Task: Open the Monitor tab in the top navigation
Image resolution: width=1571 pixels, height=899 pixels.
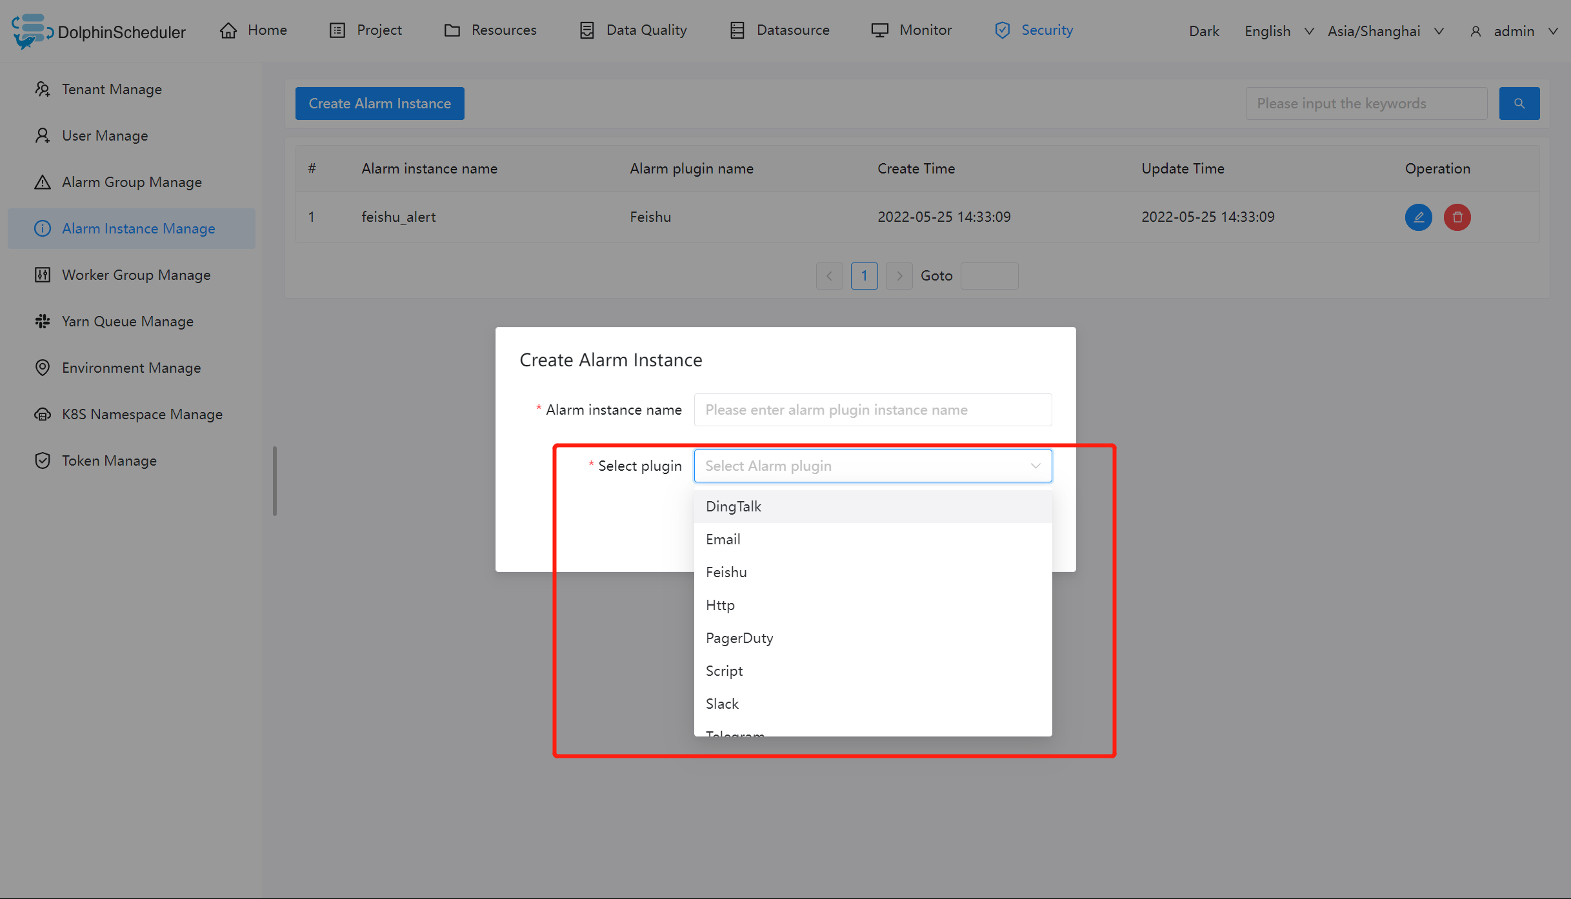Action: [911, 30]
